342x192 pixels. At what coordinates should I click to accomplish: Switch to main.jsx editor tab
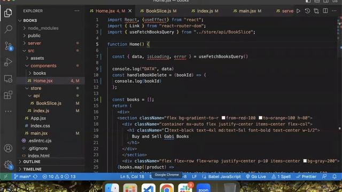[x=247, y=11]
